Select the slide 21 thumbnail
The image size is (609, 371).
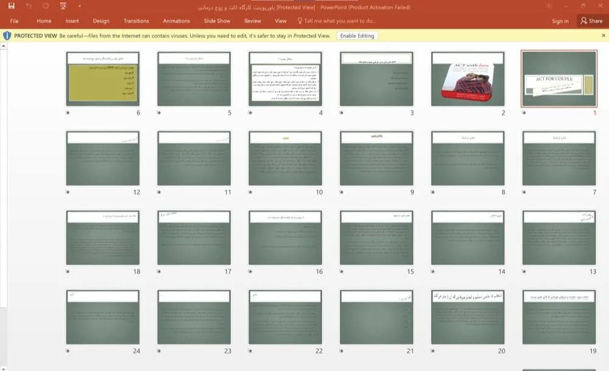pos(376,317)
